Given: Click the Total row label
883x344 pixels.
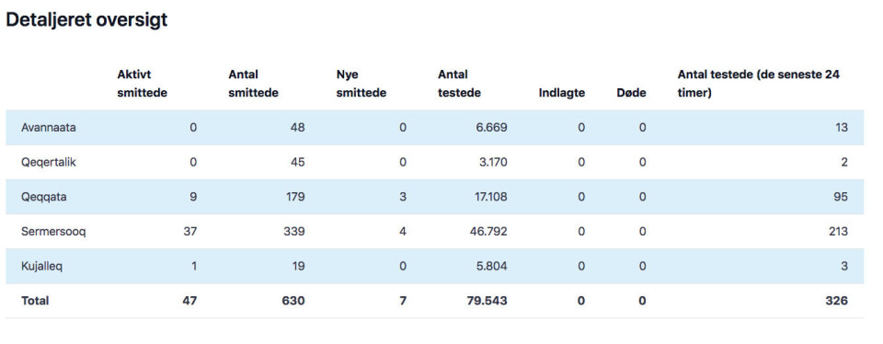Looking at the screenshot, I should [x=35, y=301].
